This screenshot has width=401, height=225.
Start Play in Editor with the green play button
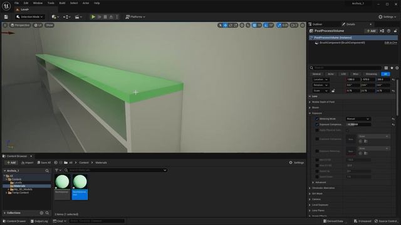click(x=93, y=17)
